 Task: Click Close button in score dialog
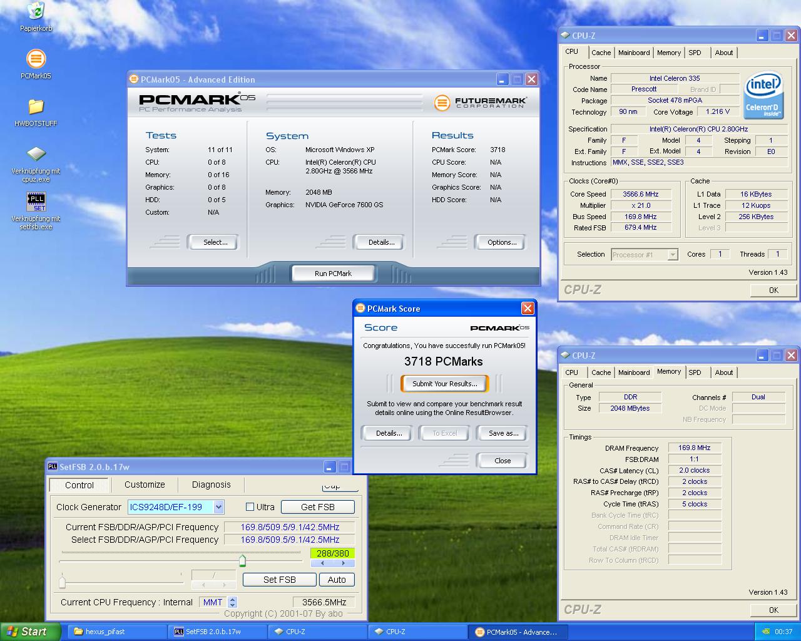point(503,461)
